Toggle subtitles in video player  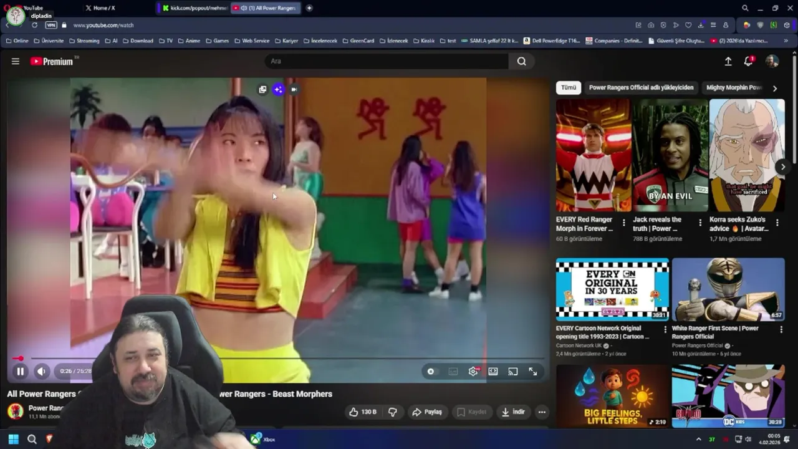coord(453,371)
